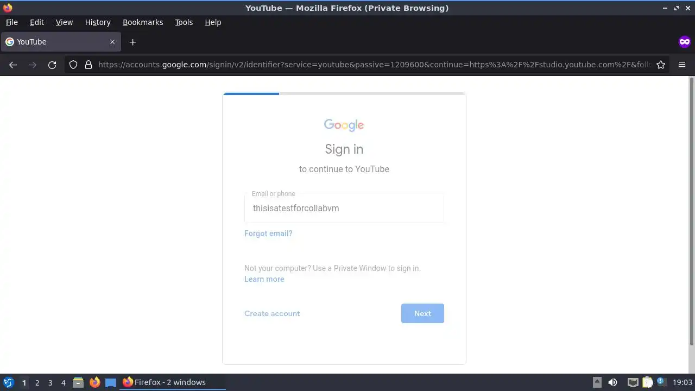Switch to workspace 3
Image resolution: width=695 pixels, height=391 pixels.
pyautogui.click(x=50, y=383)
